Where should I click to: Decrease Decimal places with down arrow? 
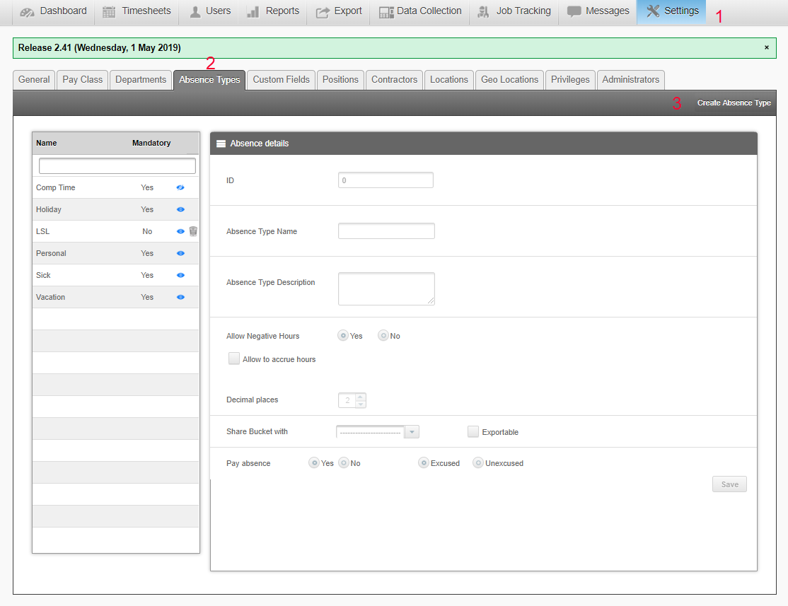tap(360, 404)
